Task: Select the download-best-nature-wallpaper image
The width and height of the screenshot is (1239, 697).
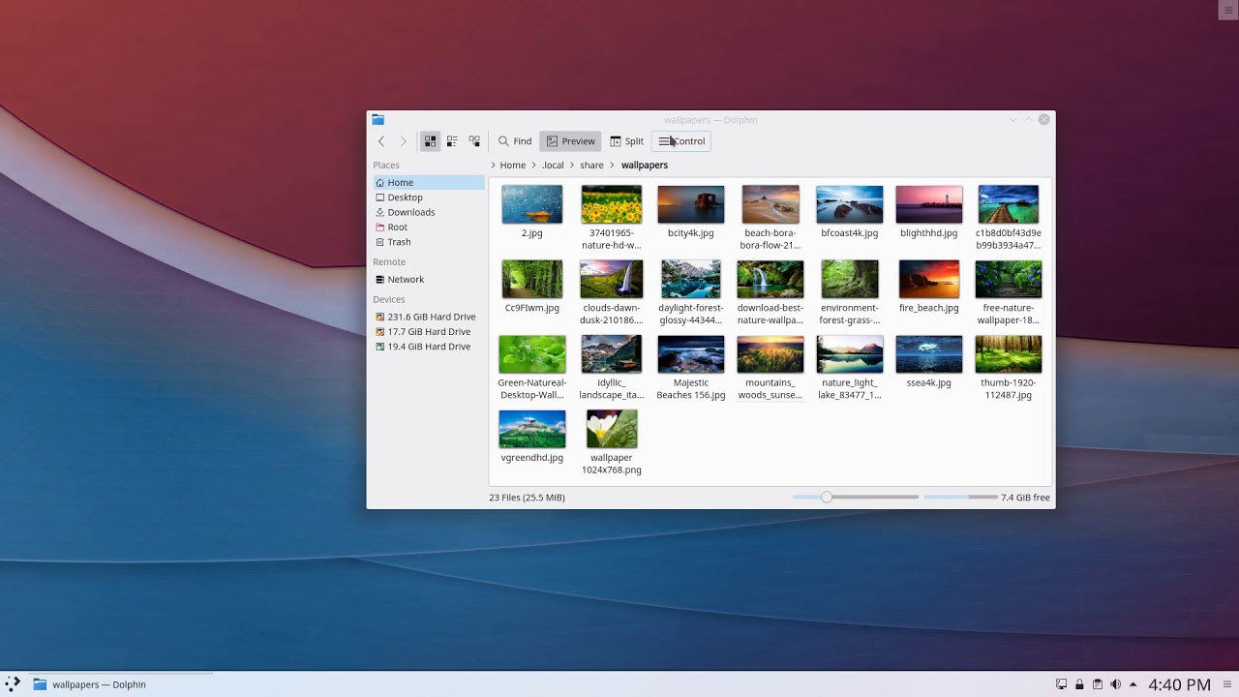Action: (x=771, y=279)
